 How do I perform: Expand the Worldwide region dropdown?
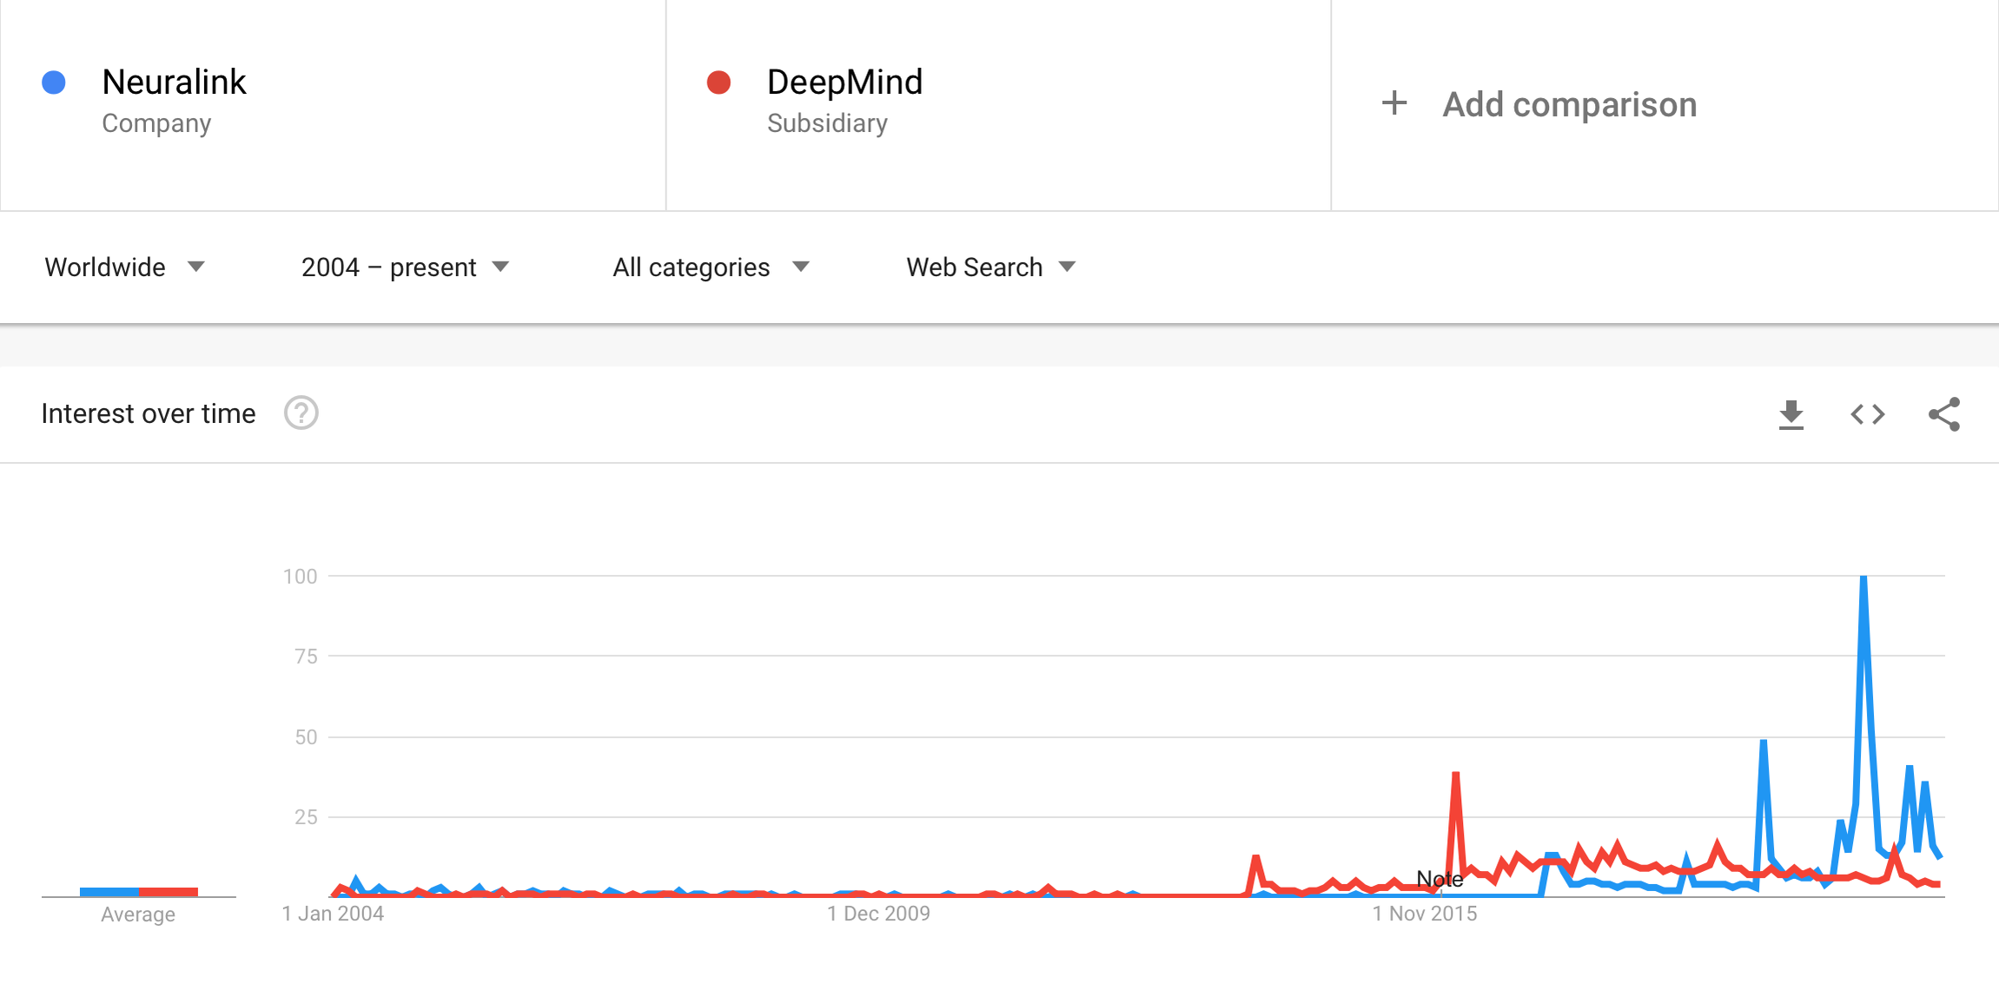pos(125,267)
